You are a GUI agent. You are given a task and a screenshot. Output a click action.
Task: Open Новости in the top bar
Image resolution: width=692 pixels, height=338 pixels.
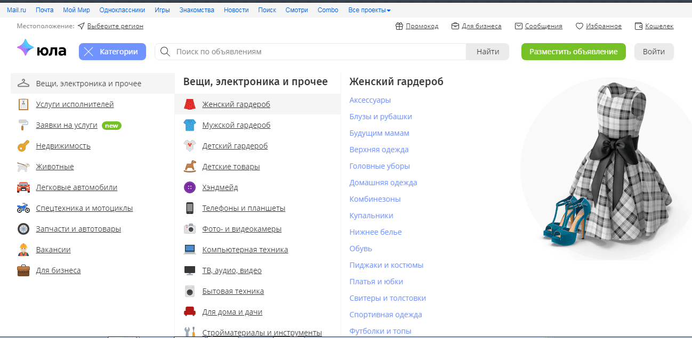(x=236, y=10)
